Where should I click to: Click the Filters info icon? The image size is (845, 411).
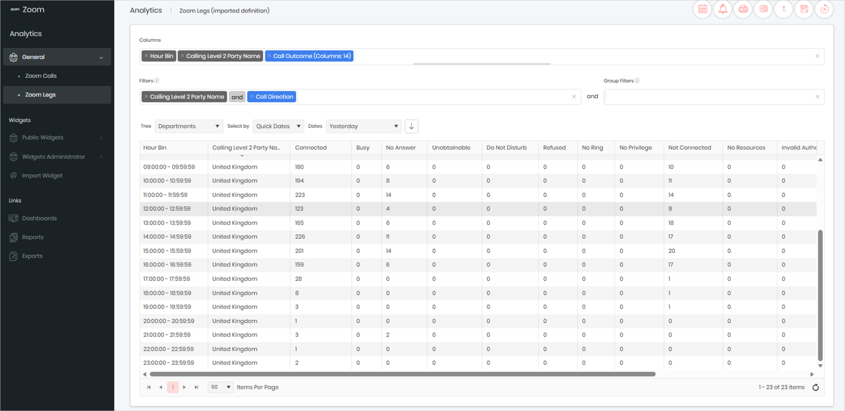coord(157,80)
